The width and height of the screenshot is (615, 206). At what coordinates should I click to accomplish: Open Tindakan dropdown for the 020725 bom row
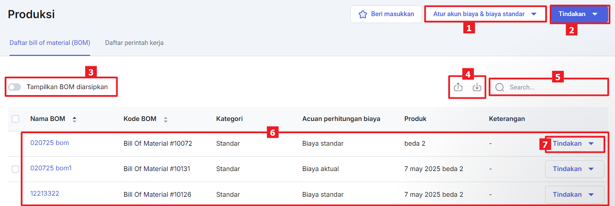[574, 144]
